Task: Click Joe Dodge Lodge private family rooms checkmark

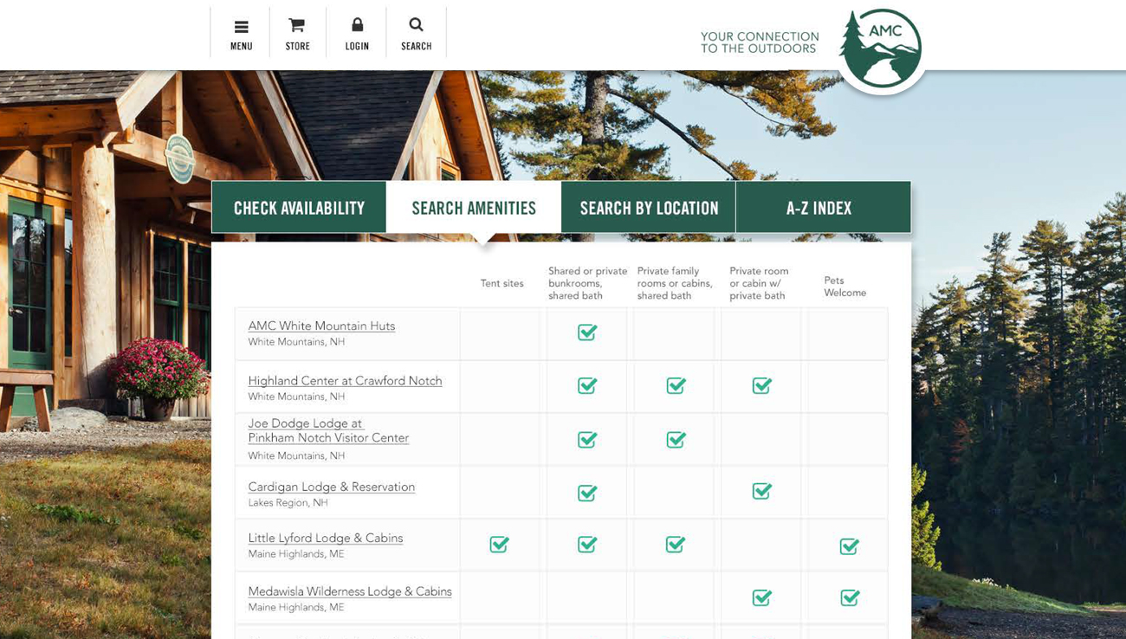Action: tap(676, 439)
